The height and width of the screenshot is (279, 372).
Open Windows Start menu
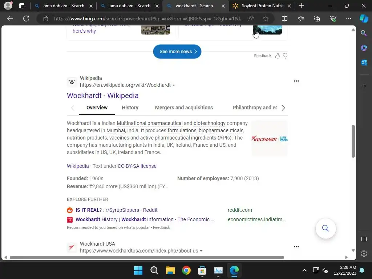tap(138, 270)
